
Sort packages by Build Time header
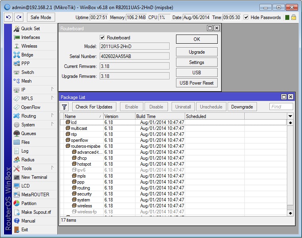click(x=160, y=116)
